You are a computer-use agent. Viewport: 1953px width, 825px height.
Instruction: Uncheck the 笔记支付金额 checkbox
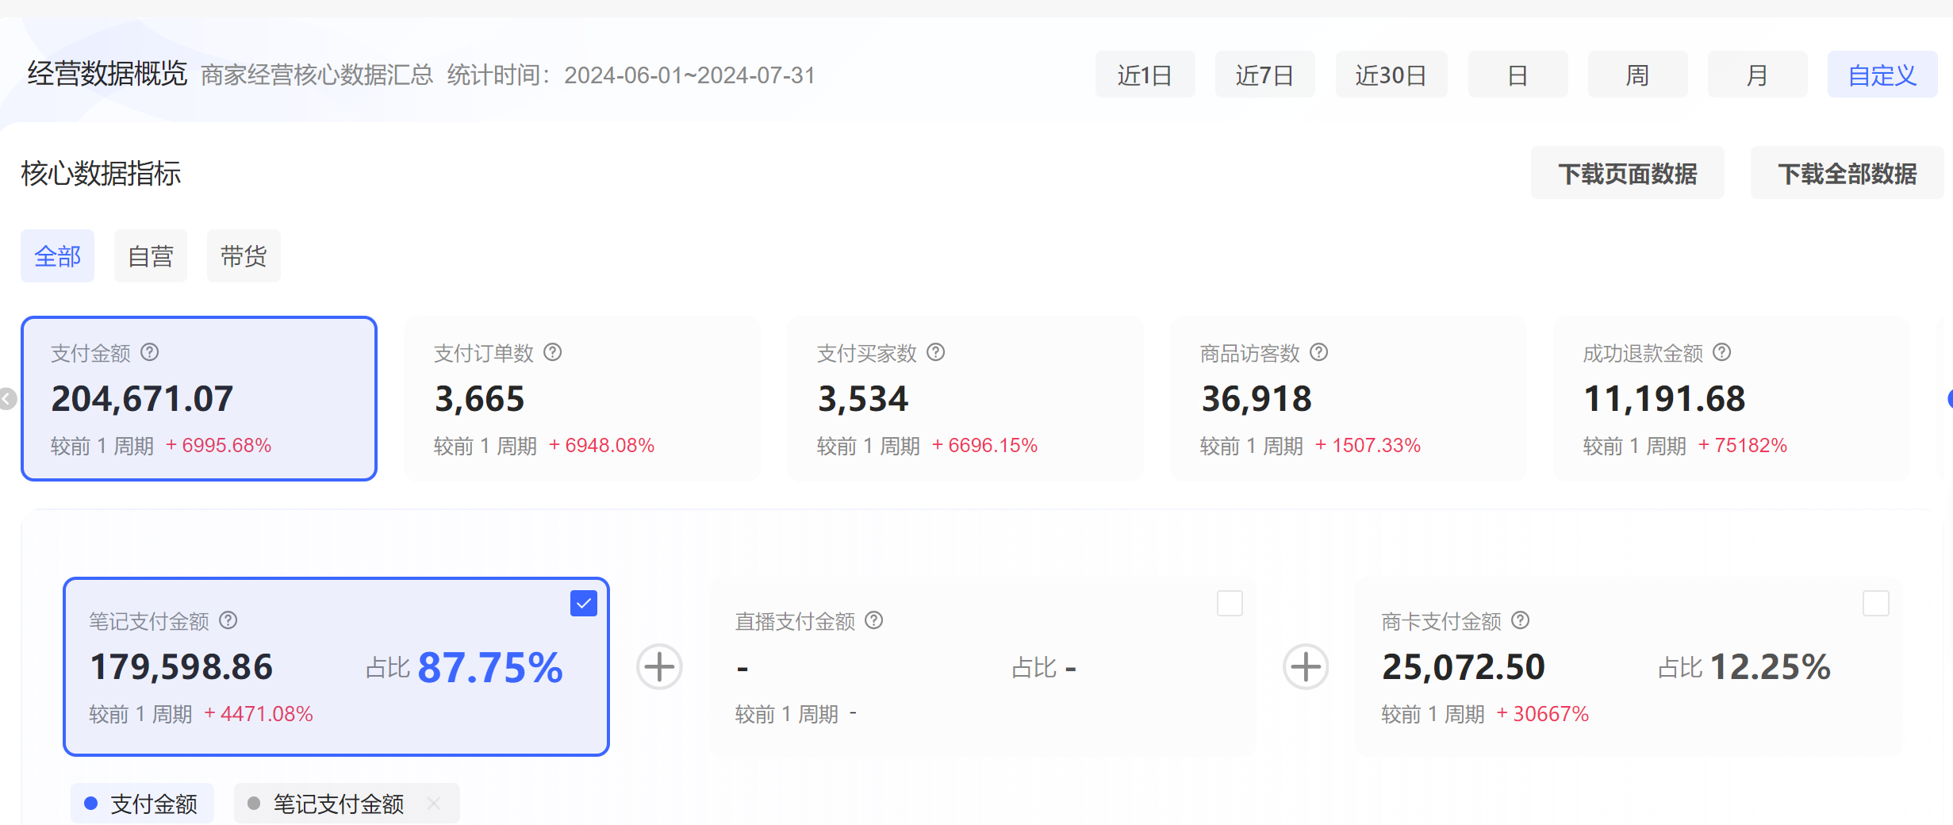[584, 604]
